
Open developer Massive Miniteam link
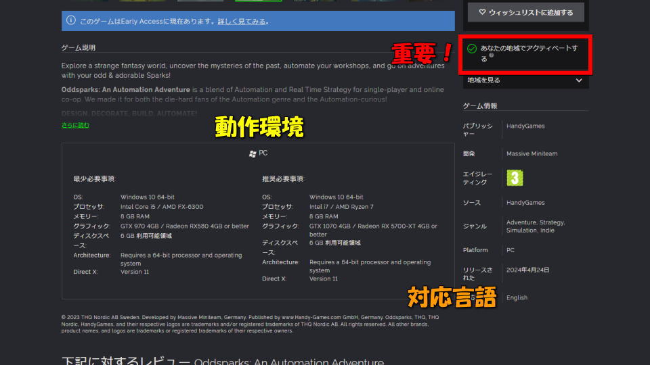click(x=532, y=153)
